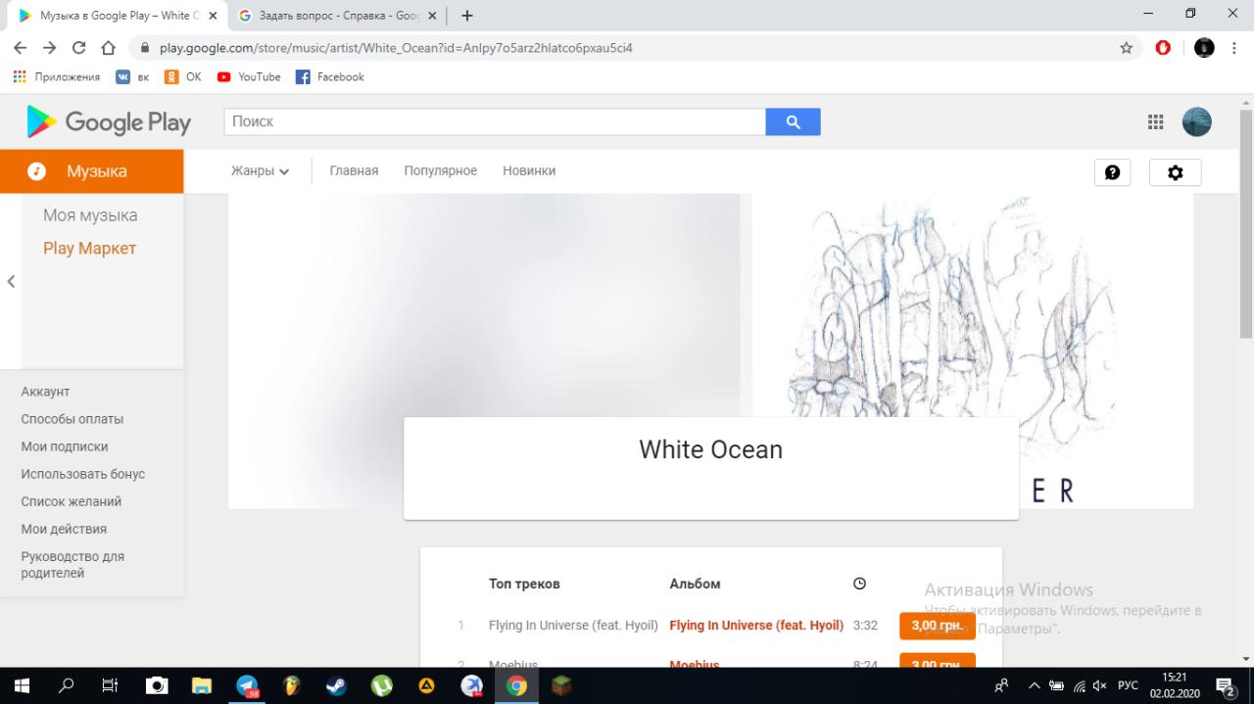
Task: Open Мои подписки link
Action: pos(65,446)
